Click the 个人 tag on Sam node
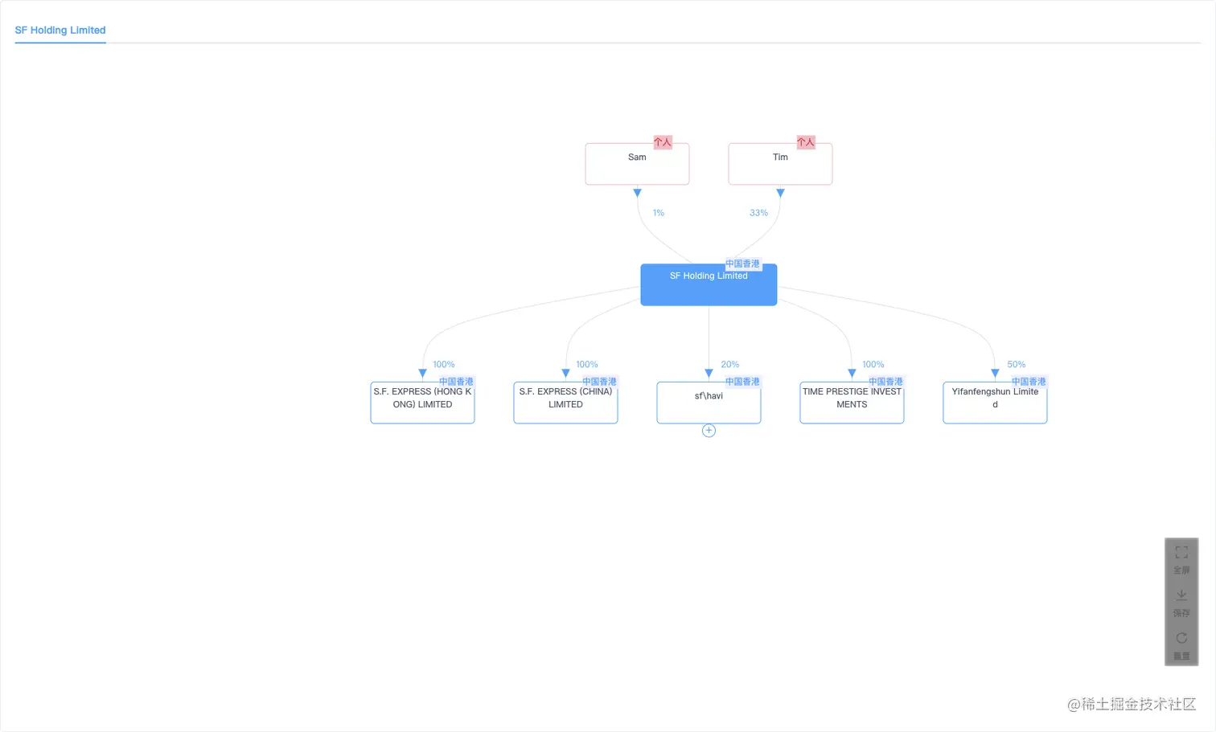This screenshot has width=1216, height=732. point(663,142)
